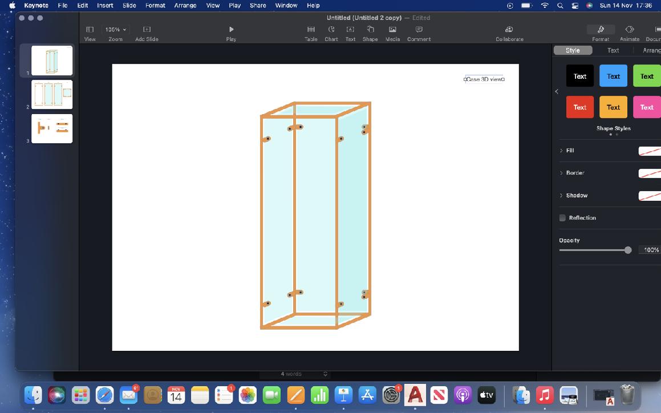
Task: Open the Shape picker in toolbar
Action: [370, 29]
